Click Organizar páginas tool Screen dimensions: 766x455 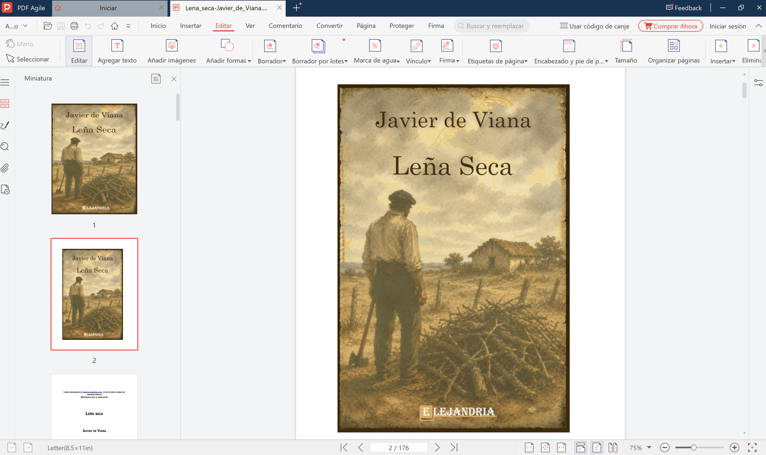pos(674,51)
